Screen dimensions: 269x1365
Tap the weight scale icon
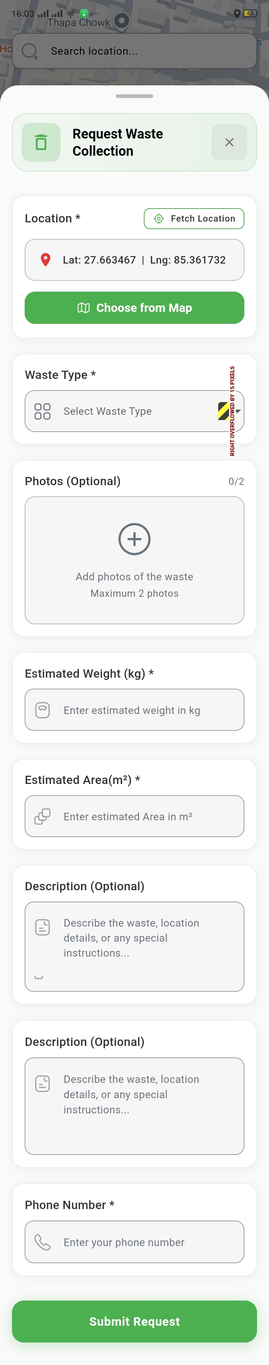click(42, 709)
